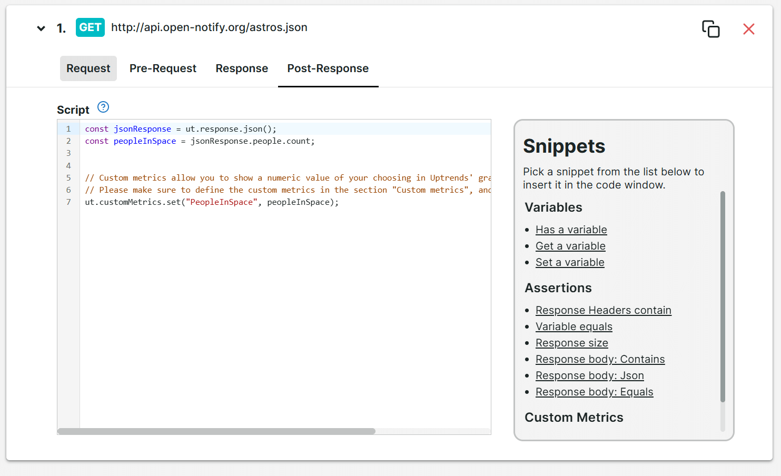The height and width of the screenshot is (476, 781).
Task: Click the step number '1.' label
Action: pyautogui.click(x=62, y=28)
